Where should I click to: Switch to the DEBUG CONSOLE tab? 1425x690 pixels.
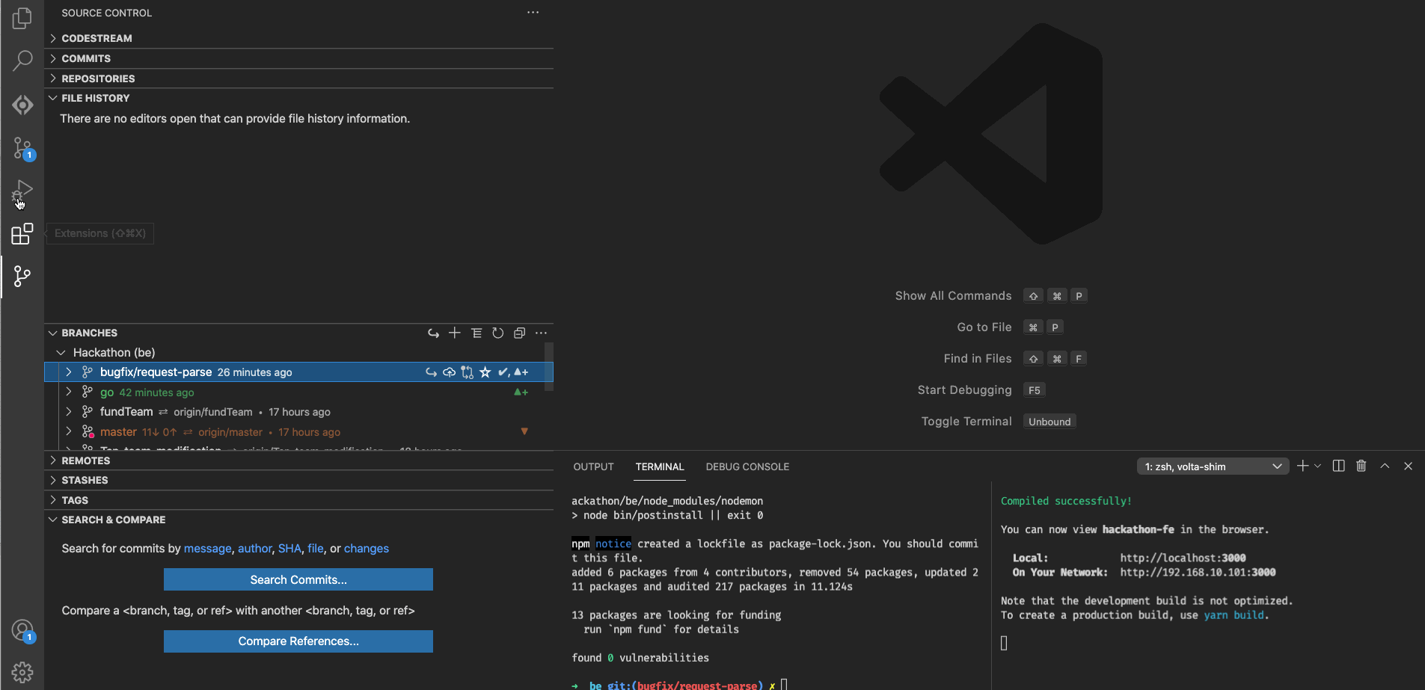747,466
